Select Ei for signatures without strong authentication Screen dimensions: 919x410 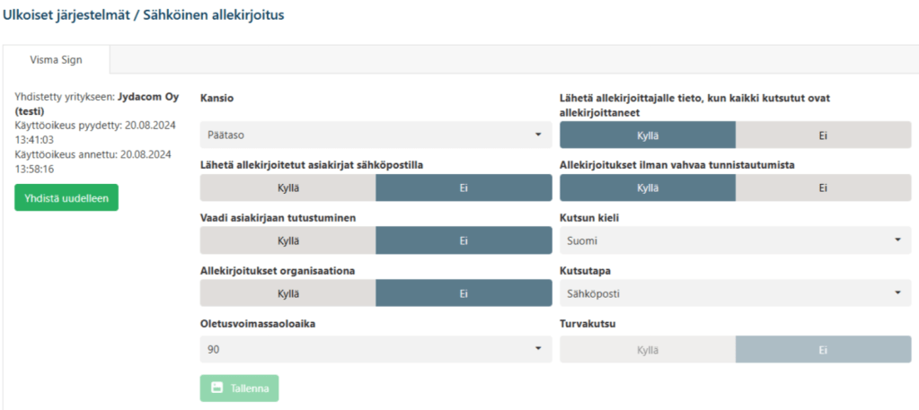[x=824, y=188]
